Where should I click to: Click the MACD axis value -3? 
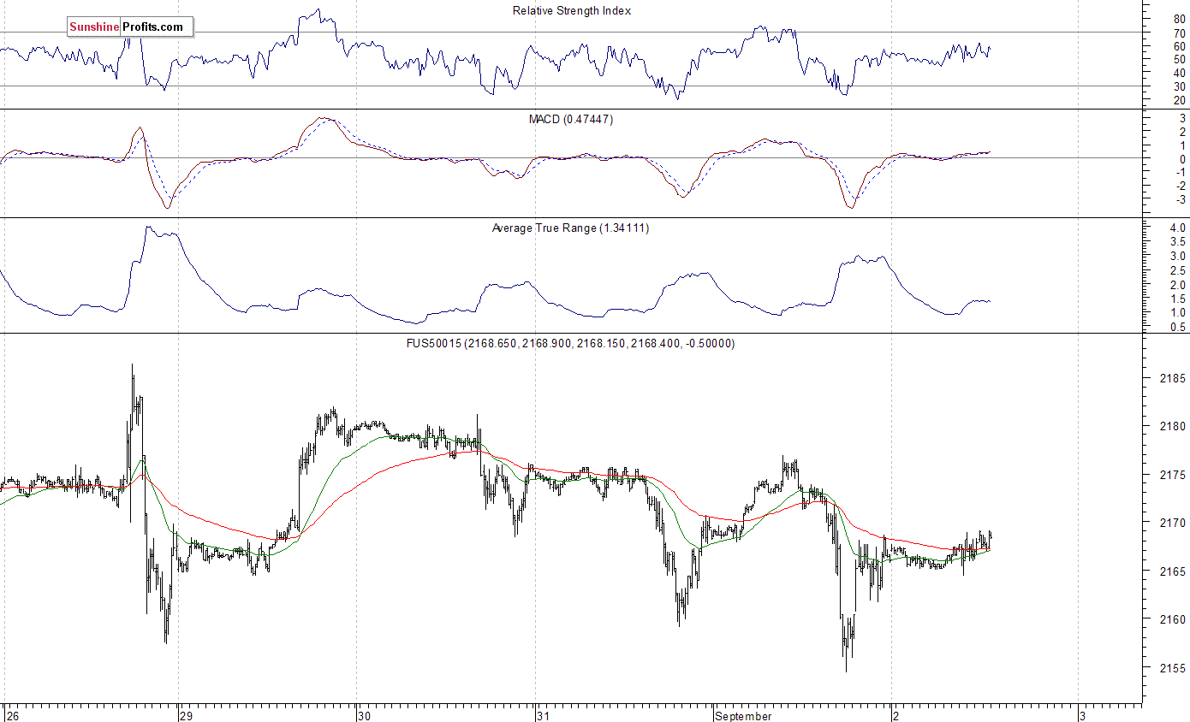click(1181, 199)
